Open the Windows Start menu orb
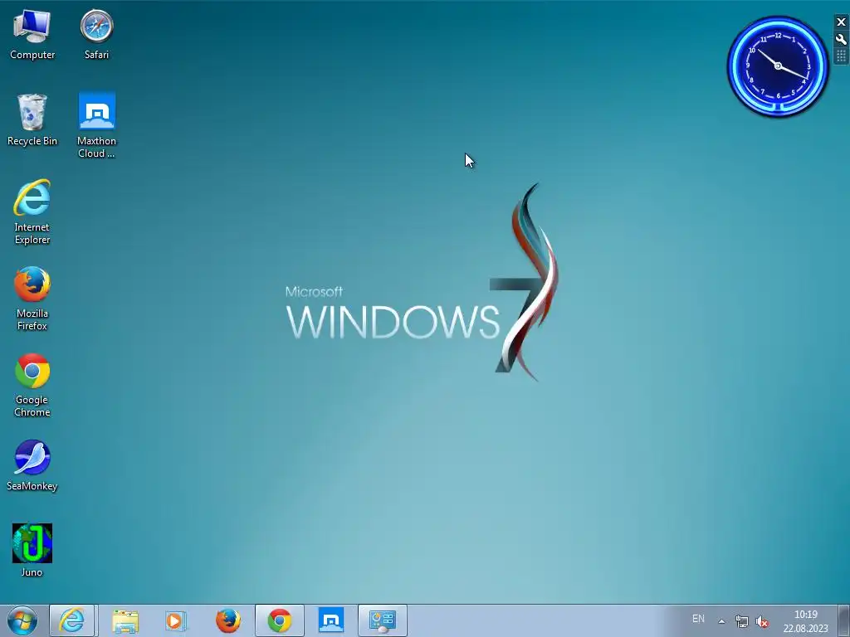Screen dimensions: 850x637 (x=22, y=620)
